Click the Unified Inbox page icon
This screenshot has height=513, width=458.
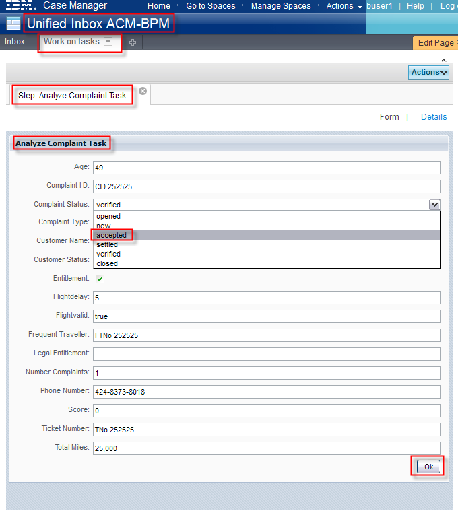click(13, 24)
